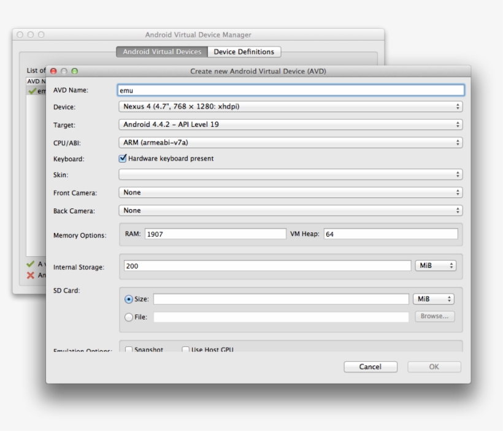Toggle Hardware keyboard present checkbox
This screenshot has height=431, width=503.
coord(123,158)
